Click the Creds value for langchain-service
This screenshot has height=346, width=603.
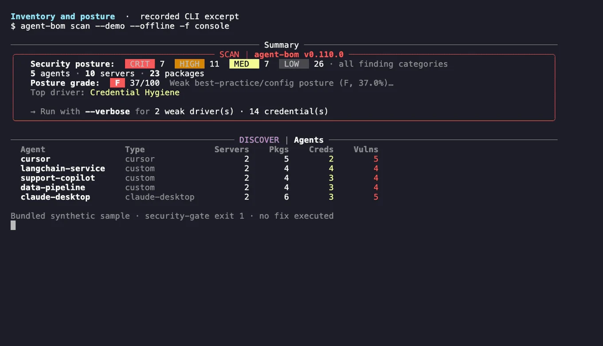point(331,169)
